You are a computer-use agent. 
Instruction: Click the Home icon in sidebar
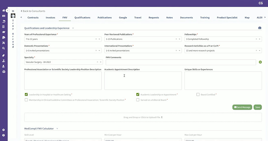tap(3, 11)
